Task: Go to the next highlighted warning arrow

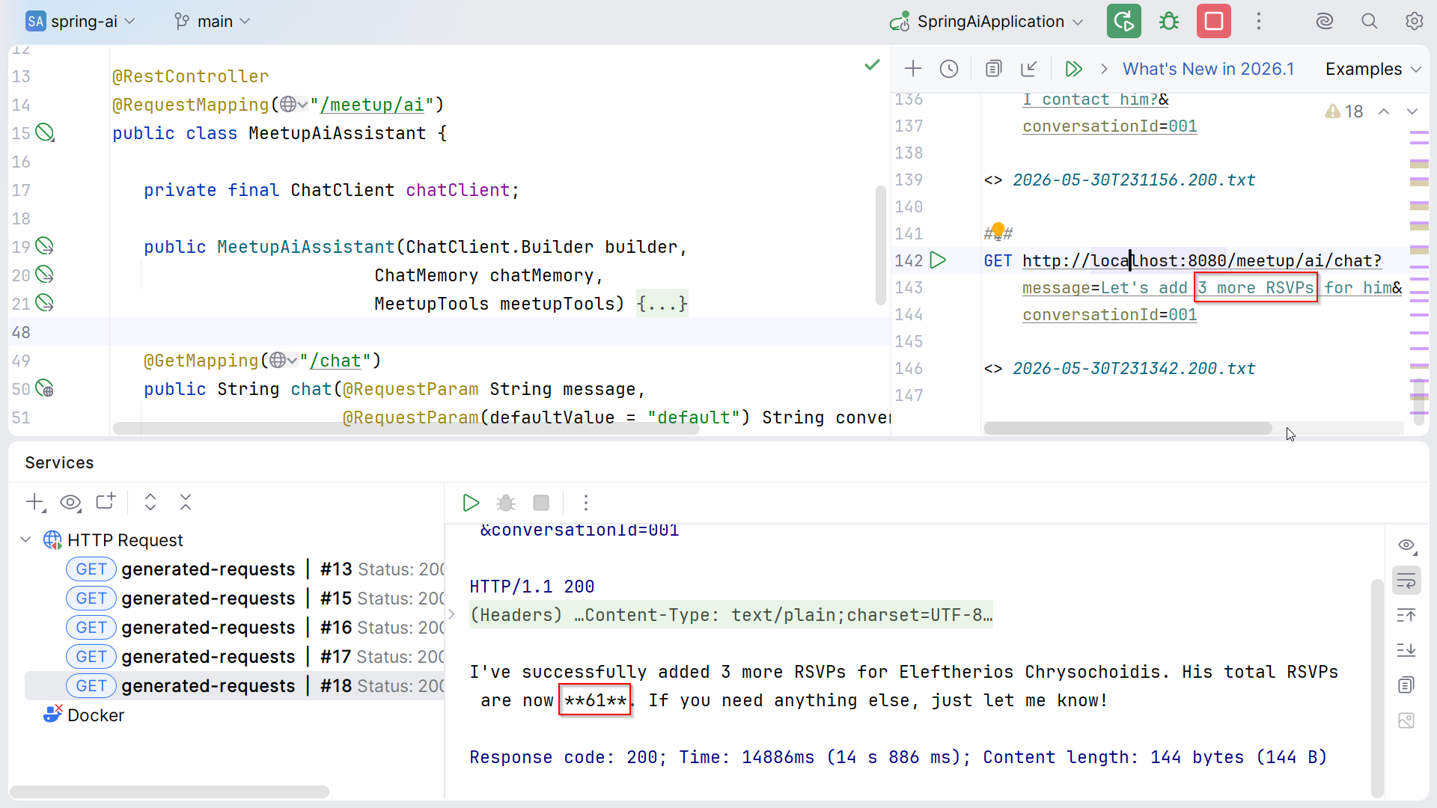Action: 1412,111
